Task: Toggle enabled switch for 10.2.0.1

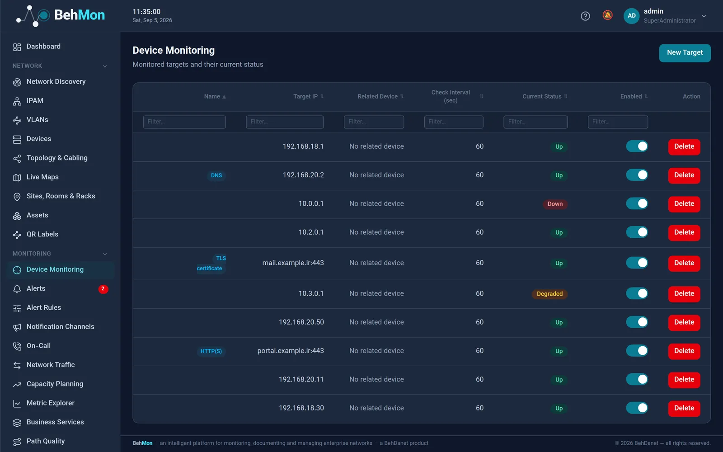Action: [x=637, y=232]
